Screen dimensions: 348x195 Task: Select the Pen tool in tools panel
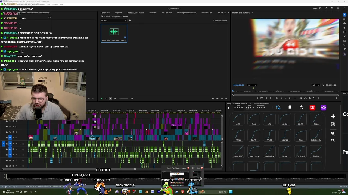point(345,37)
